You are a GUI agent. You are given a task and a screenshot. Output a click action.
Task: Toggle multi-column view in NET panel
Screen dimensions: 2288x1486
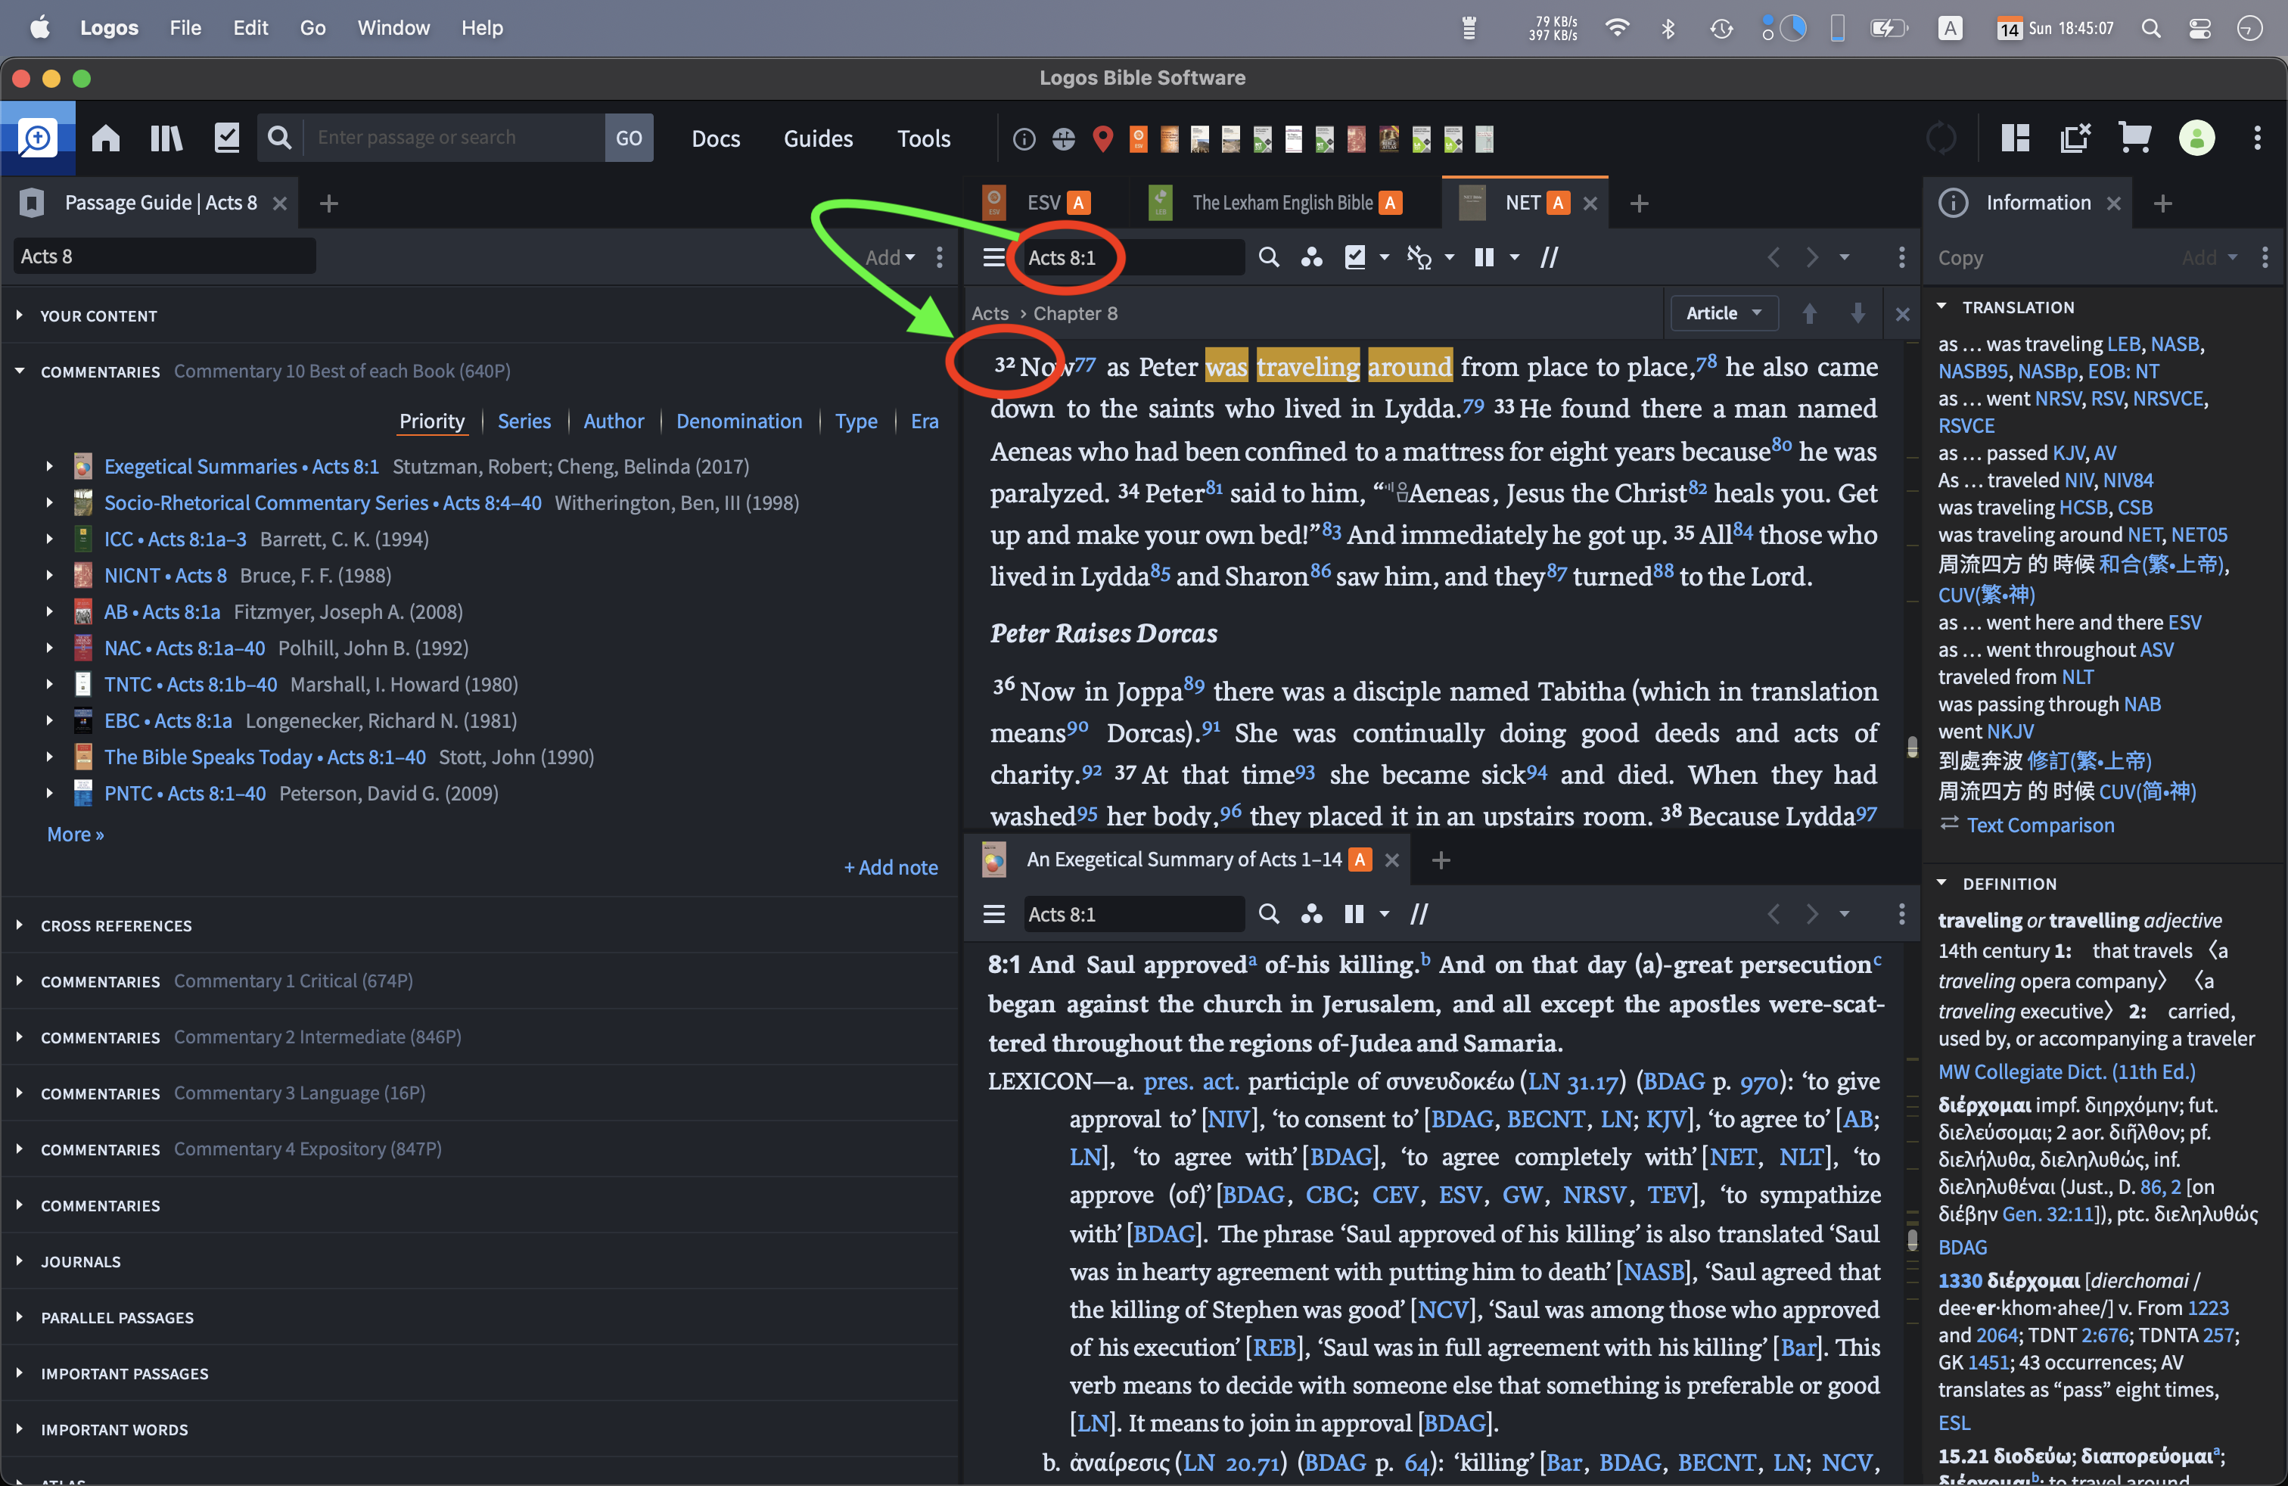[1484, 257]
